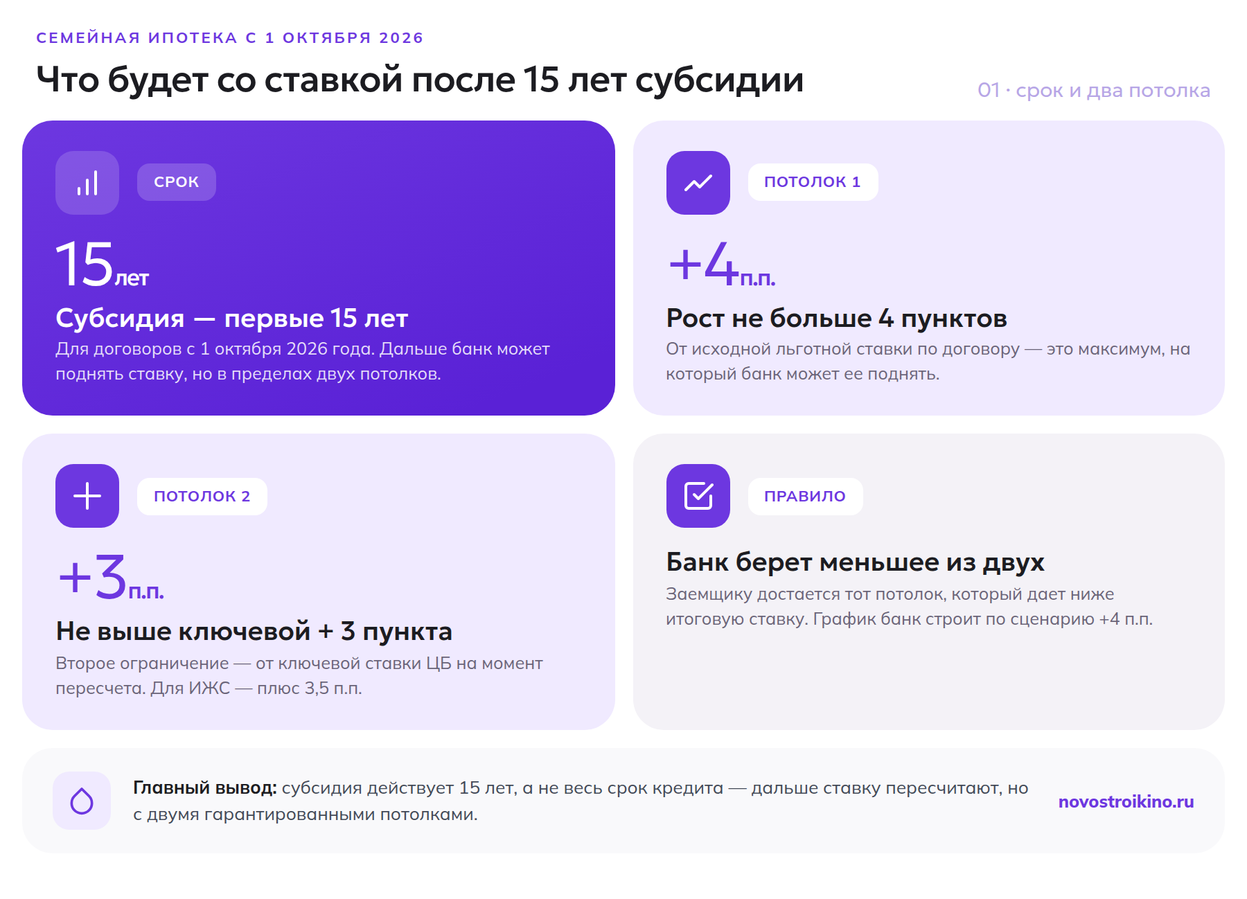Viewport: 1247px width, 899px height.
Task: Click the bar chart icon in the СРОК card
Action: pyautogui.click(x=87, y=183)
